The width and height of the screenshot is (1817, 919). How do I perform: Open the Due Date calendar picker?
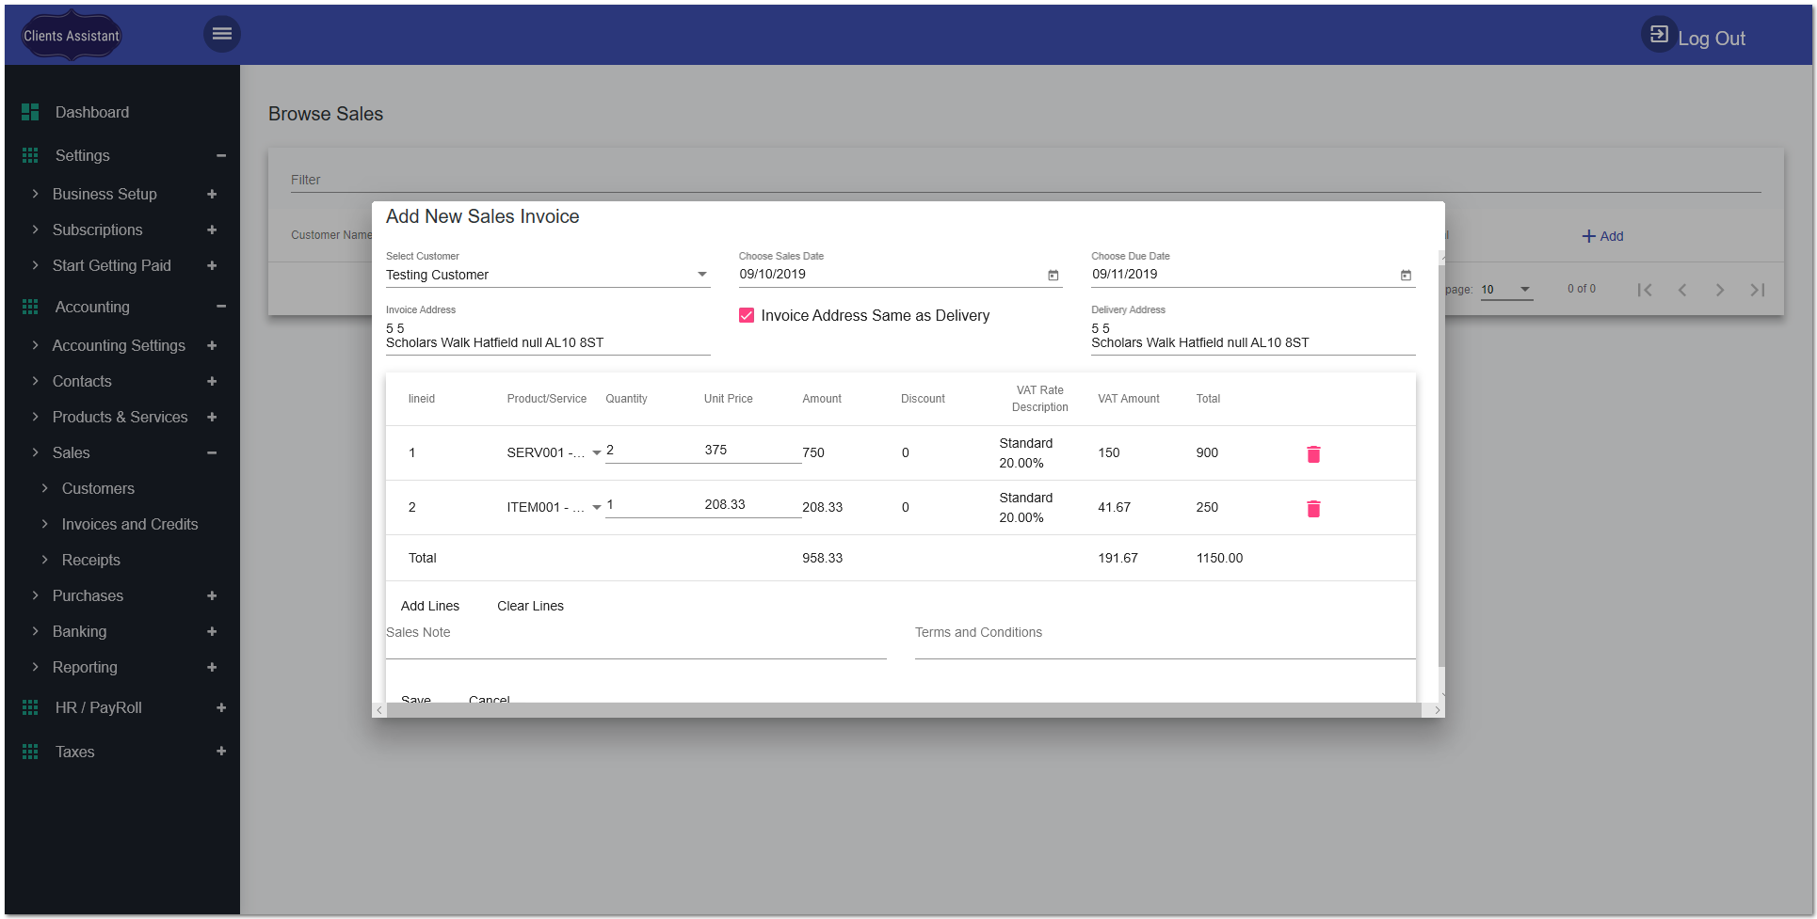[x=1405, y=276]
